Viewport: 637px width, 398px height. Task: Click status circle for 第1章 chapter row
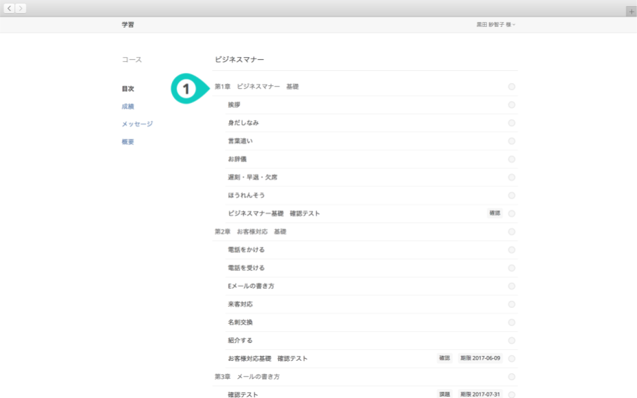511,87
